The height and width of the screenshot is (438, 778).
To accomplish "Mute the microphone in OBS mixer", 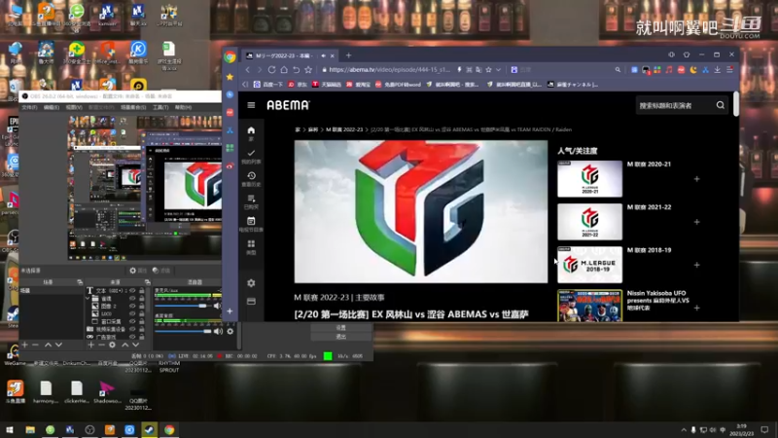I will pyautogui.click(x=217, y=306).
